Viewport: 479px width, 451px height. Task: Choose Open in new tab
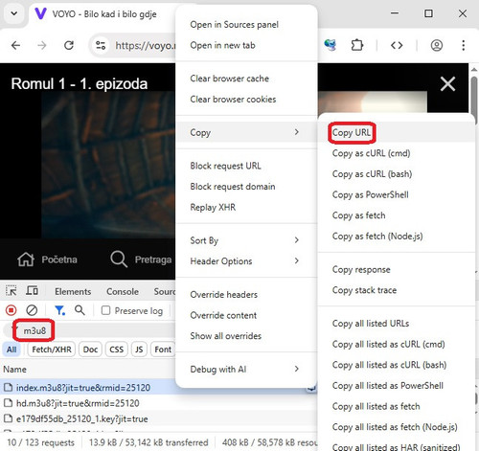[246, 45]
